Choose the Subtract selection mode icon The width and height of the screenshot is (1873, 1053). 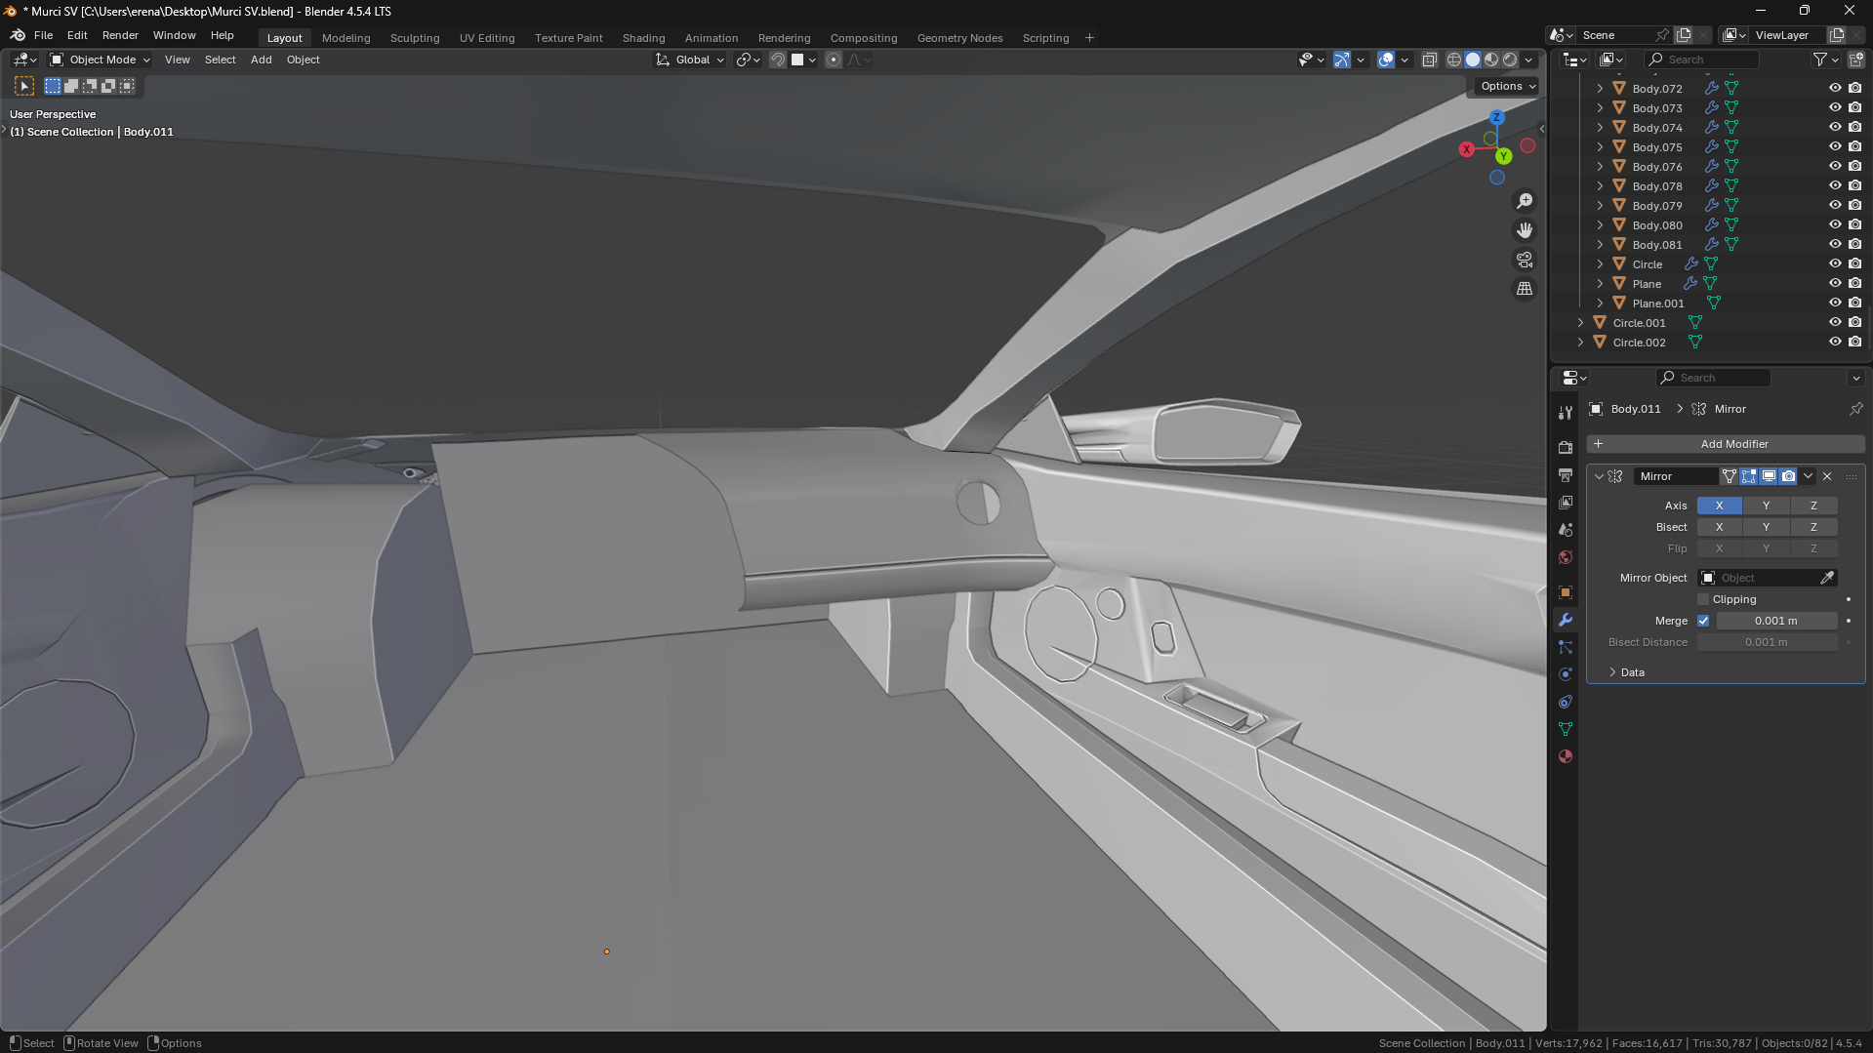pos(90,86)
